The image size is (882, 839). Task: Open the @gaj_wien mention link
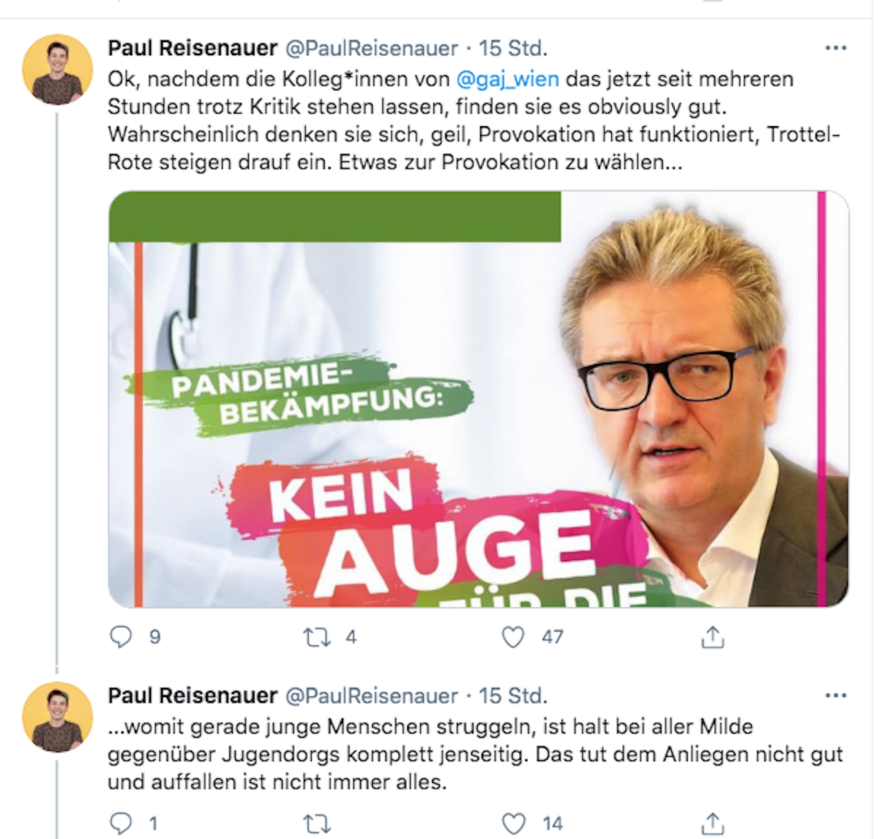[508, 79]
